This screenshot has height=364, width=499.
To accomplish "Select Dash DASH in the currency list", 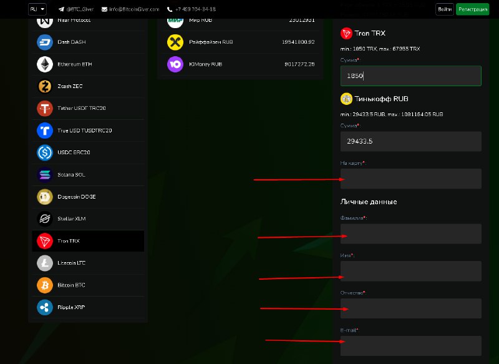I will [x=88, y=42].
